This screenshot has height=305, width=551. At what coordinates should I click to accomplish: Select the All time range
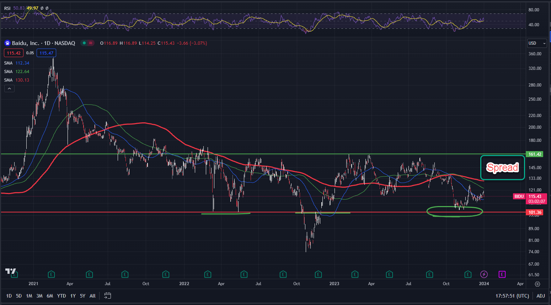[92, 296]
